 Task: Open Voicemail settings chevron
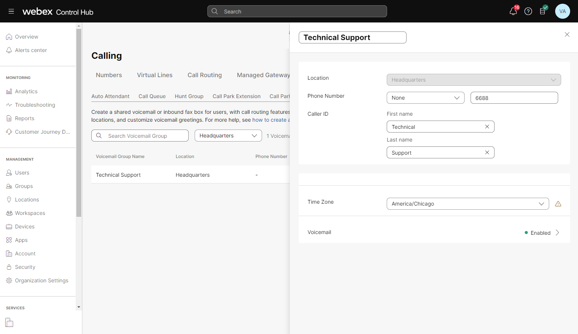click(557, 233)
